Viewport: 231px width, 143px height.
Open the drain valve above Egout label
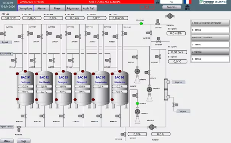pyautogui.click(x=3, y=34)
